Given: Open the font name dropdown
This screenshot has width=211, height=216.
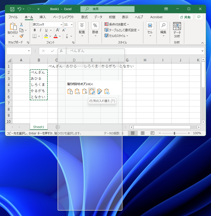Looking at the screenshot, I should point(61,25).
